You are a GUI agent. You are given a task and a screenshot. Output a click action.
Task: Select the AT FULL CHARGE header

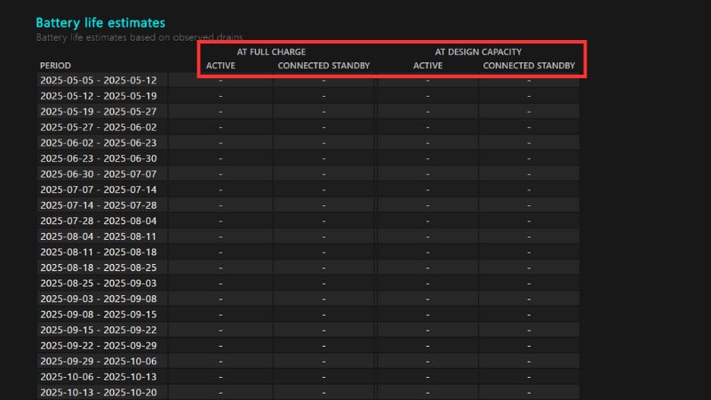click(271, 52)
